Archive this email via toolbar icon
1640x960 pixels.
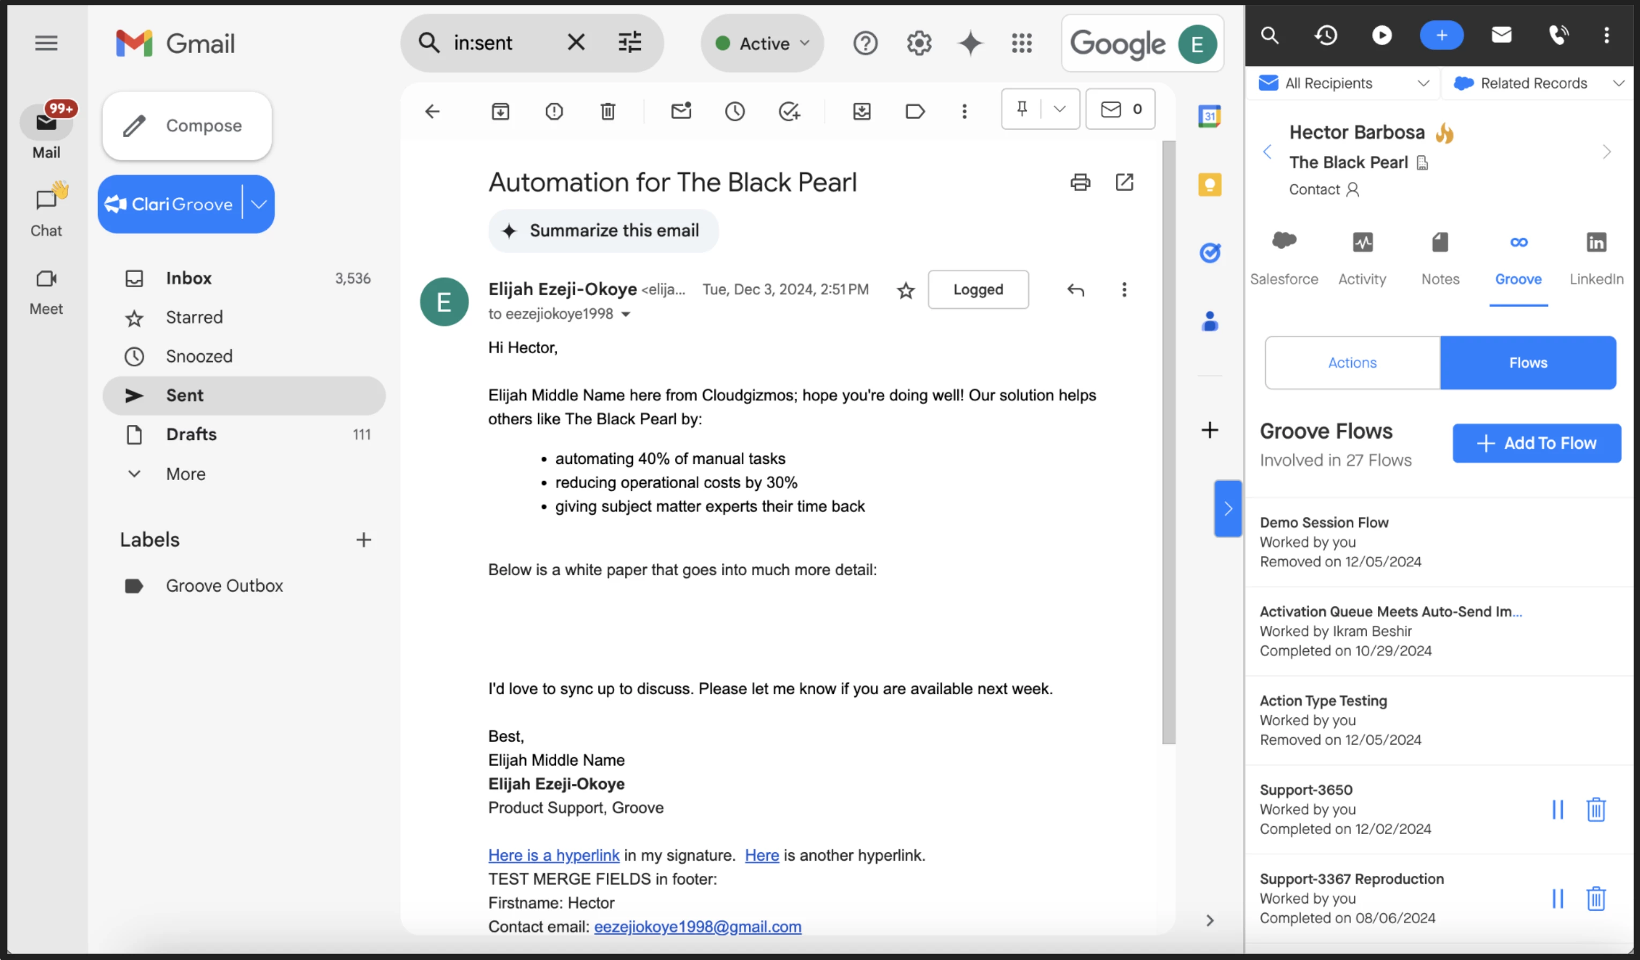tap(500, 111)
